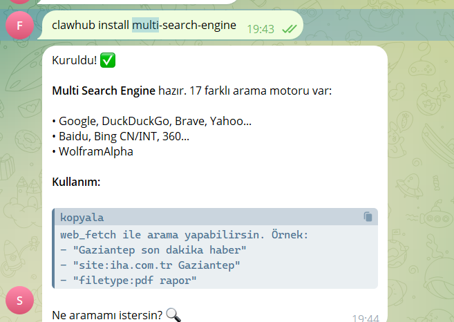
Task: Click the Google, DuckDuckGo, Brave bullet line
Action: (151, 121)
